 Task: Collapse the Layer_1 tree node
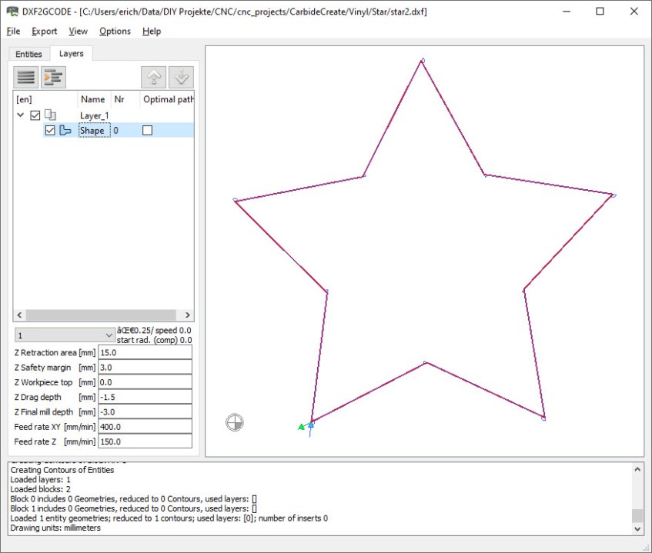[21, 115]
